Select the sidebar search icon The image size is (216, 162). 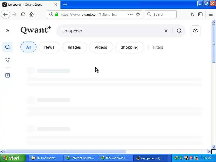pyautogui.click(x=8, y=47)
